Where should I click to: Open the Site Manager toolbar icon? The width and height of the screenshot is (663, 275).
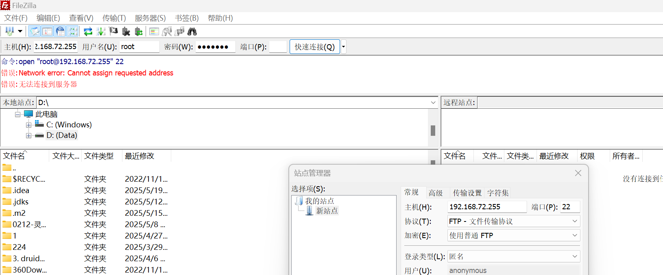pos(9,31)
